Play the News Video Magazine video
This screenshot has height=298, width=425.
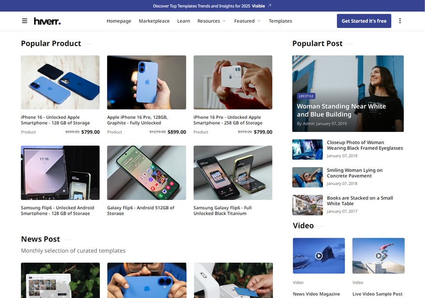tap(319, 255)
